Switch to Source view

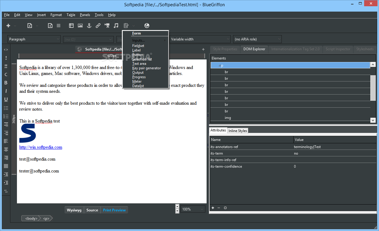pos(92,210)
